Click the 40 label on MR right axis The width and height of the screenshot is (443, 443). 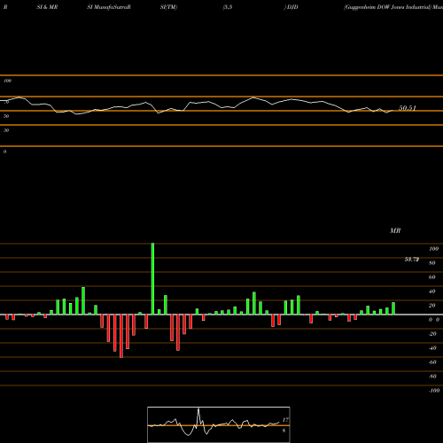click(432, 291)
